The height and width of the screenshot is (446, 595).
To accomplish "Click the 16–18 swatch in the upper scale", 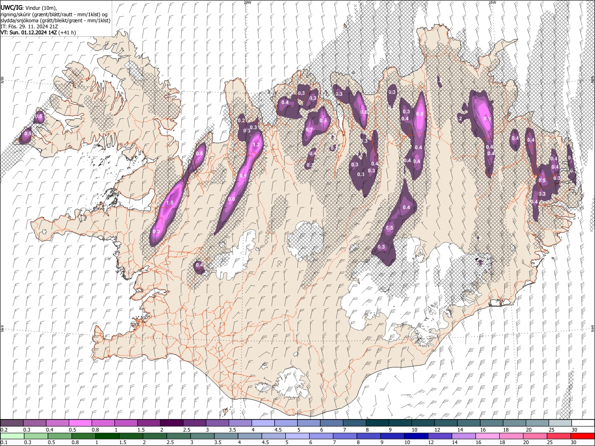I will 491,423.
